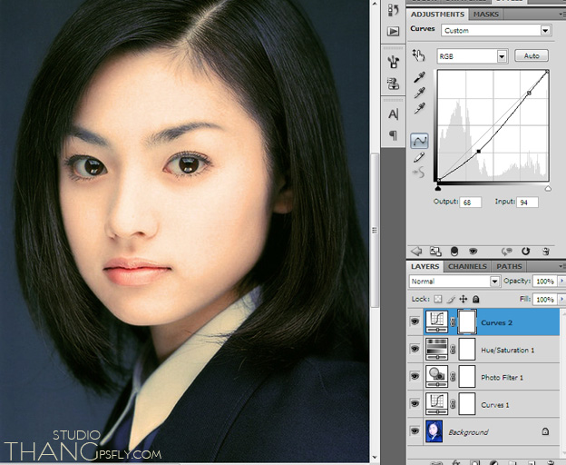Open the Clone Source panel icon
Viewport: 566px width, 465px height.
[393, 84]
